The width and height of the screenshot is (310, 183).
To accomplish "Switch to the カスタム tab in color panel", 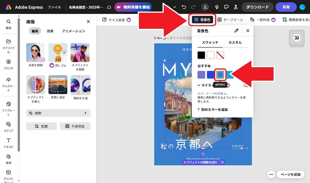I will 235,42.
